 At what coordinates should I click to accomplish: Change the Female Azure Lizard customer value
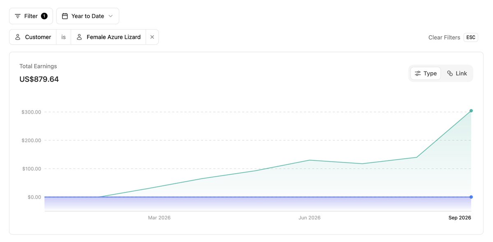[x=109, y=37]
